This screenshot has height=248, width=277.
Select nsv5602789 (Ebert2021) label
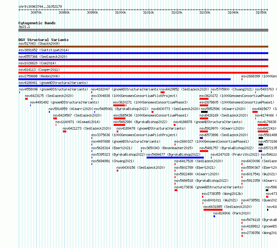click(x=195, y=168)
